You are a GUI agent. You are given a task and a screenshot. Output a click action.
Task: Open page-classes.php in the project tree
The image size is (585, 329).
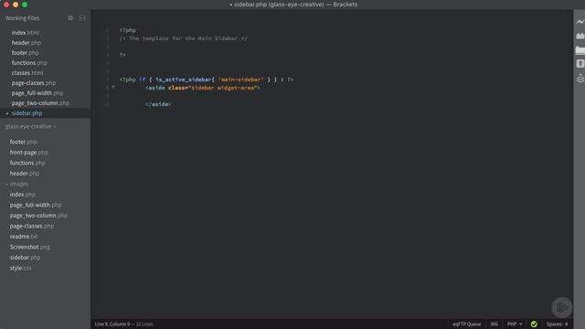pyautogui.click(x=32, y=226)
